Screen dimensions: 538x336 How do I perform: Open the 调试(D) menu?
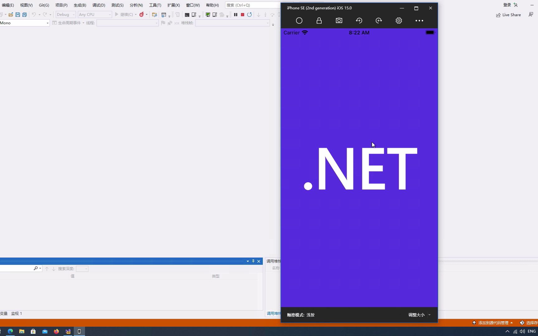pyautogui.click(x=98, y=5)
